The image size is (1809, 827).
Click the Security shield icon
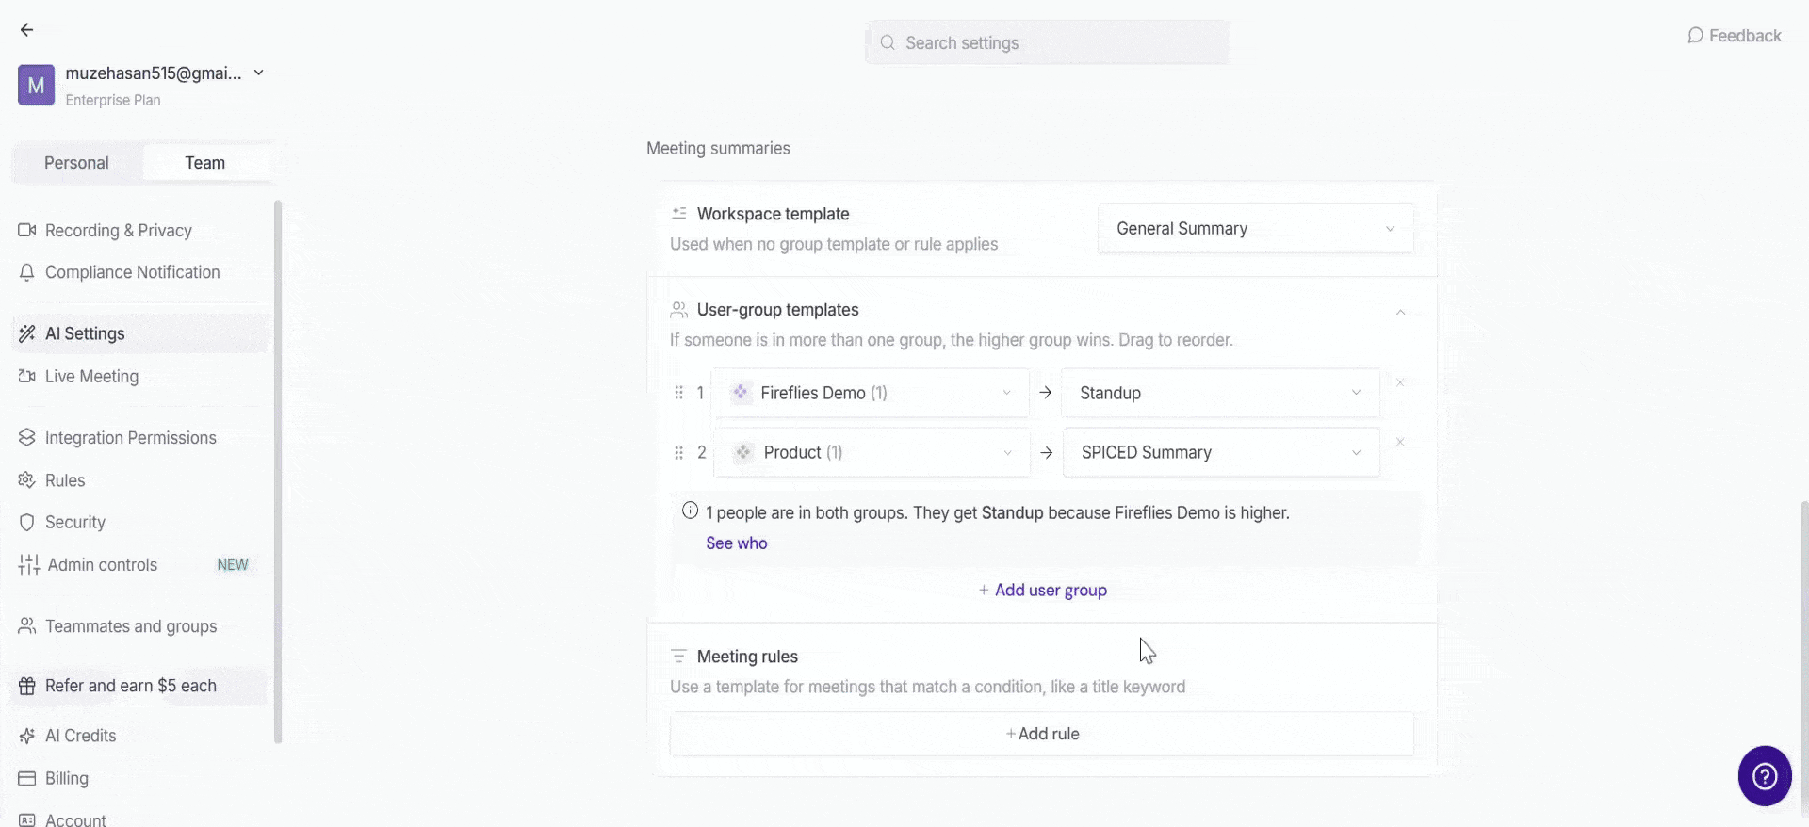point(27,523)
